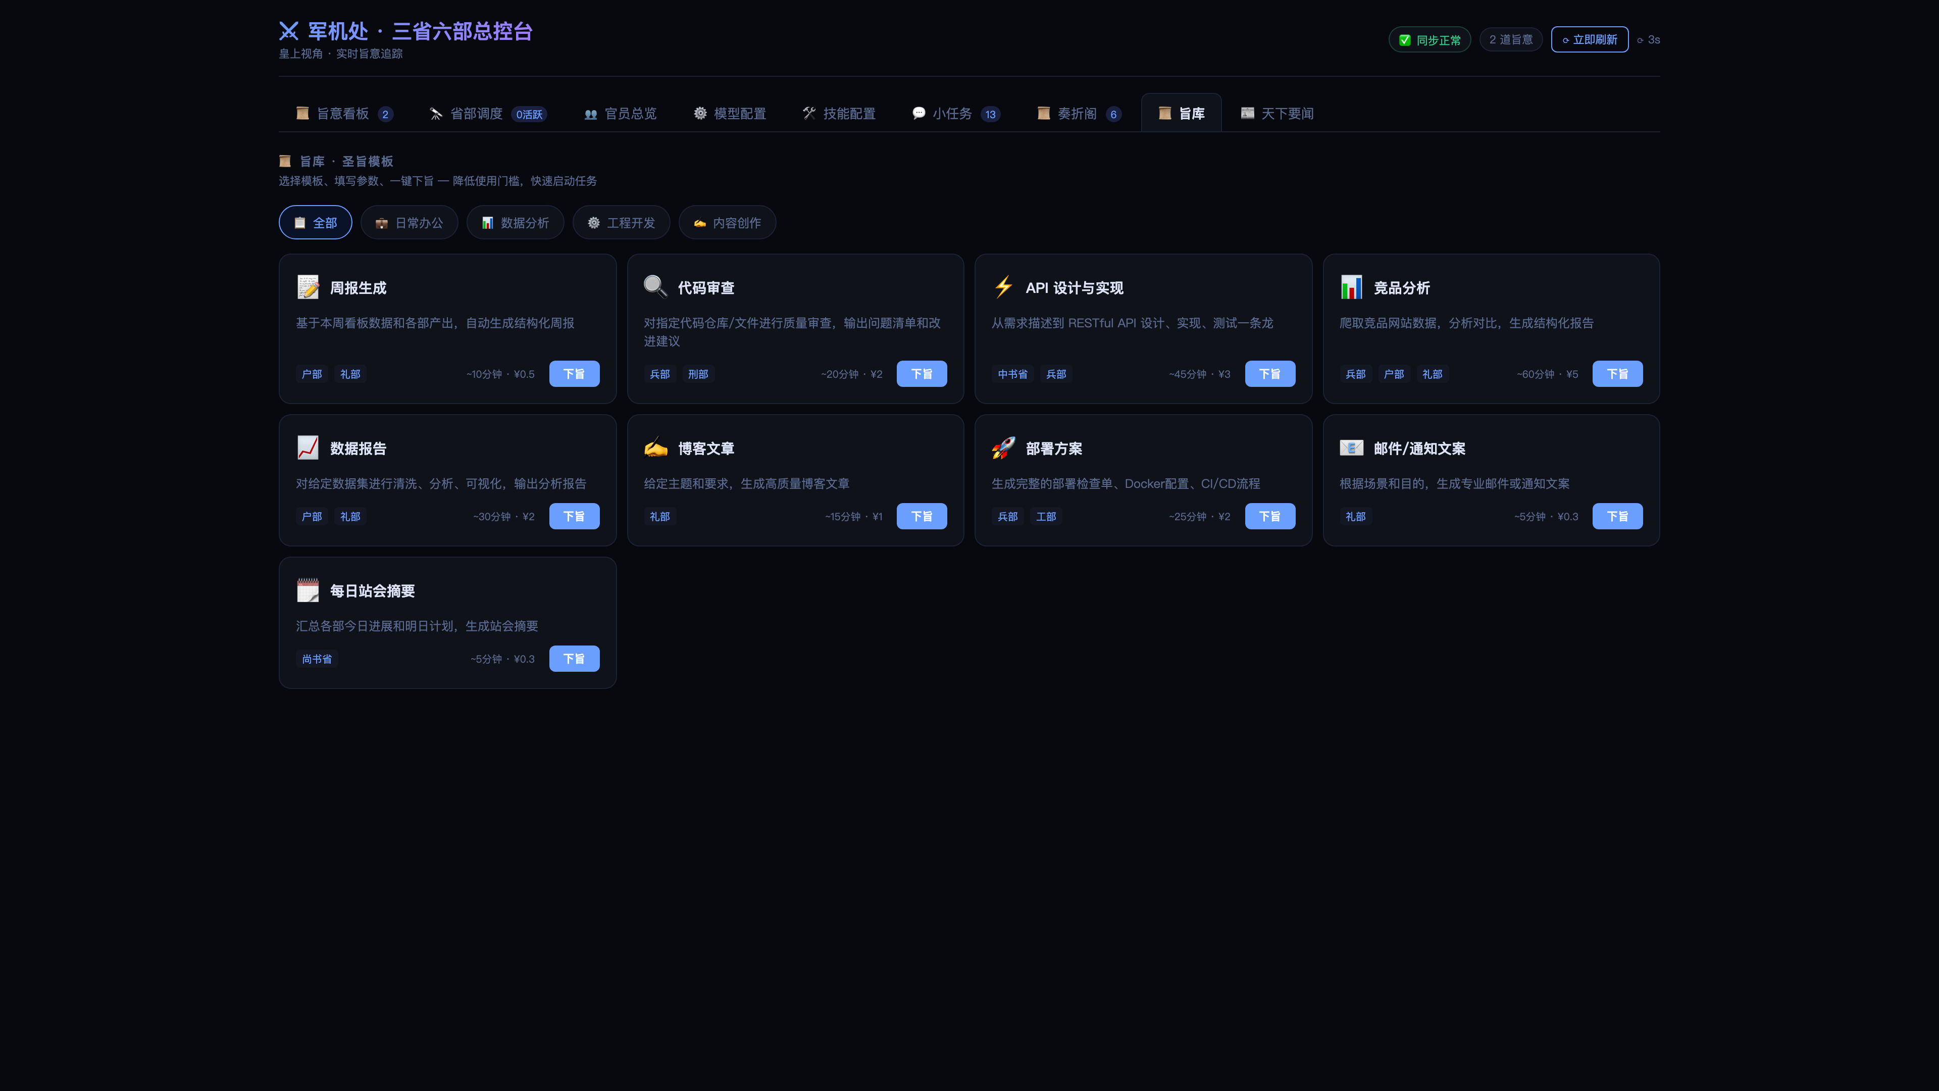Select the 全部 category filter

pyautogui.click(x=316, y=223)
